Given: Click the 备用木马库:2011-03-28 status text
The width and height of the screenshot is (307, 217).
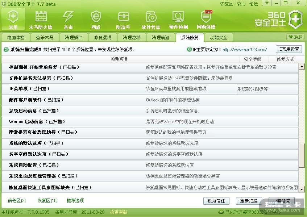Looking at the screenshot, I should 80,212.
